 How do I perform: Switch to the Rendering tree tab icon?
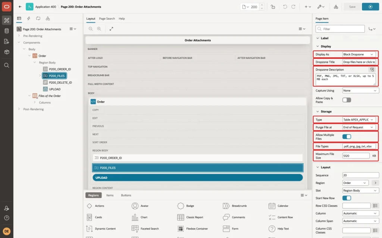coord(19,19)
